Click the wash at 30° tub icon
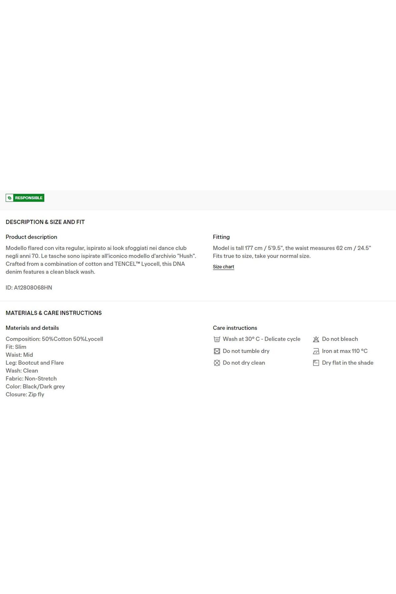The height and width of the screenshot is (594, 396). click(x=217, y=339)
